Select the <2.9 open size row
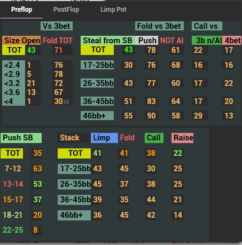Screen dimensions: 242x245 [x=14, y=74]
